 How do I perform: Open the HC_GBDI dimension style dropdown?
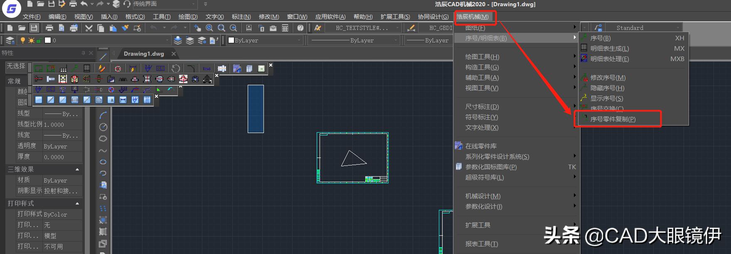coord(435,28)
